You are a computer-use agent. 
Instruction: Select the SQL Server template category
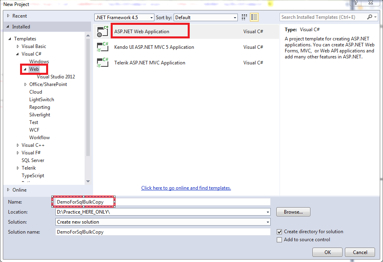click(x=33, y=160)
